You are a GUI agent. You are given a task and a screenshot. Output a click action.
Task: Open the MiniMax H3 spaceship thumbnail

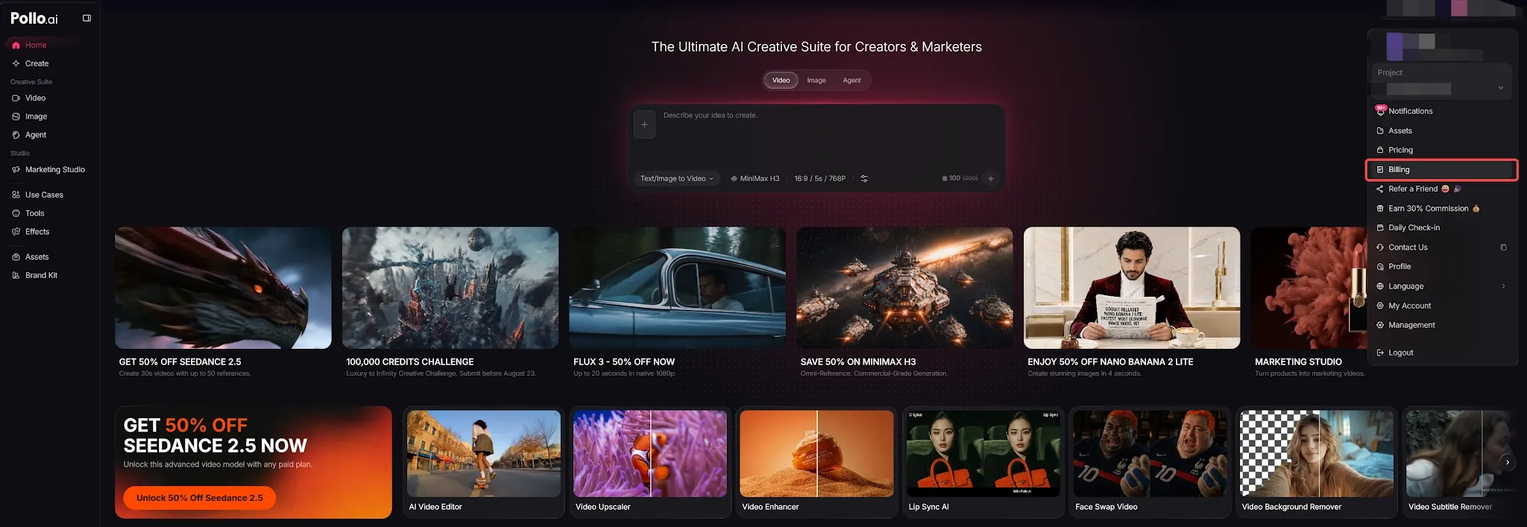pyautogui.click(x=904, y=288)
